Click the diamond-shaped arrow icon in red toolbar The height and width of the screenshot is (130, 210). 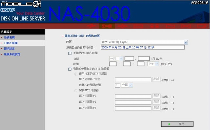(x=122, y=26)
